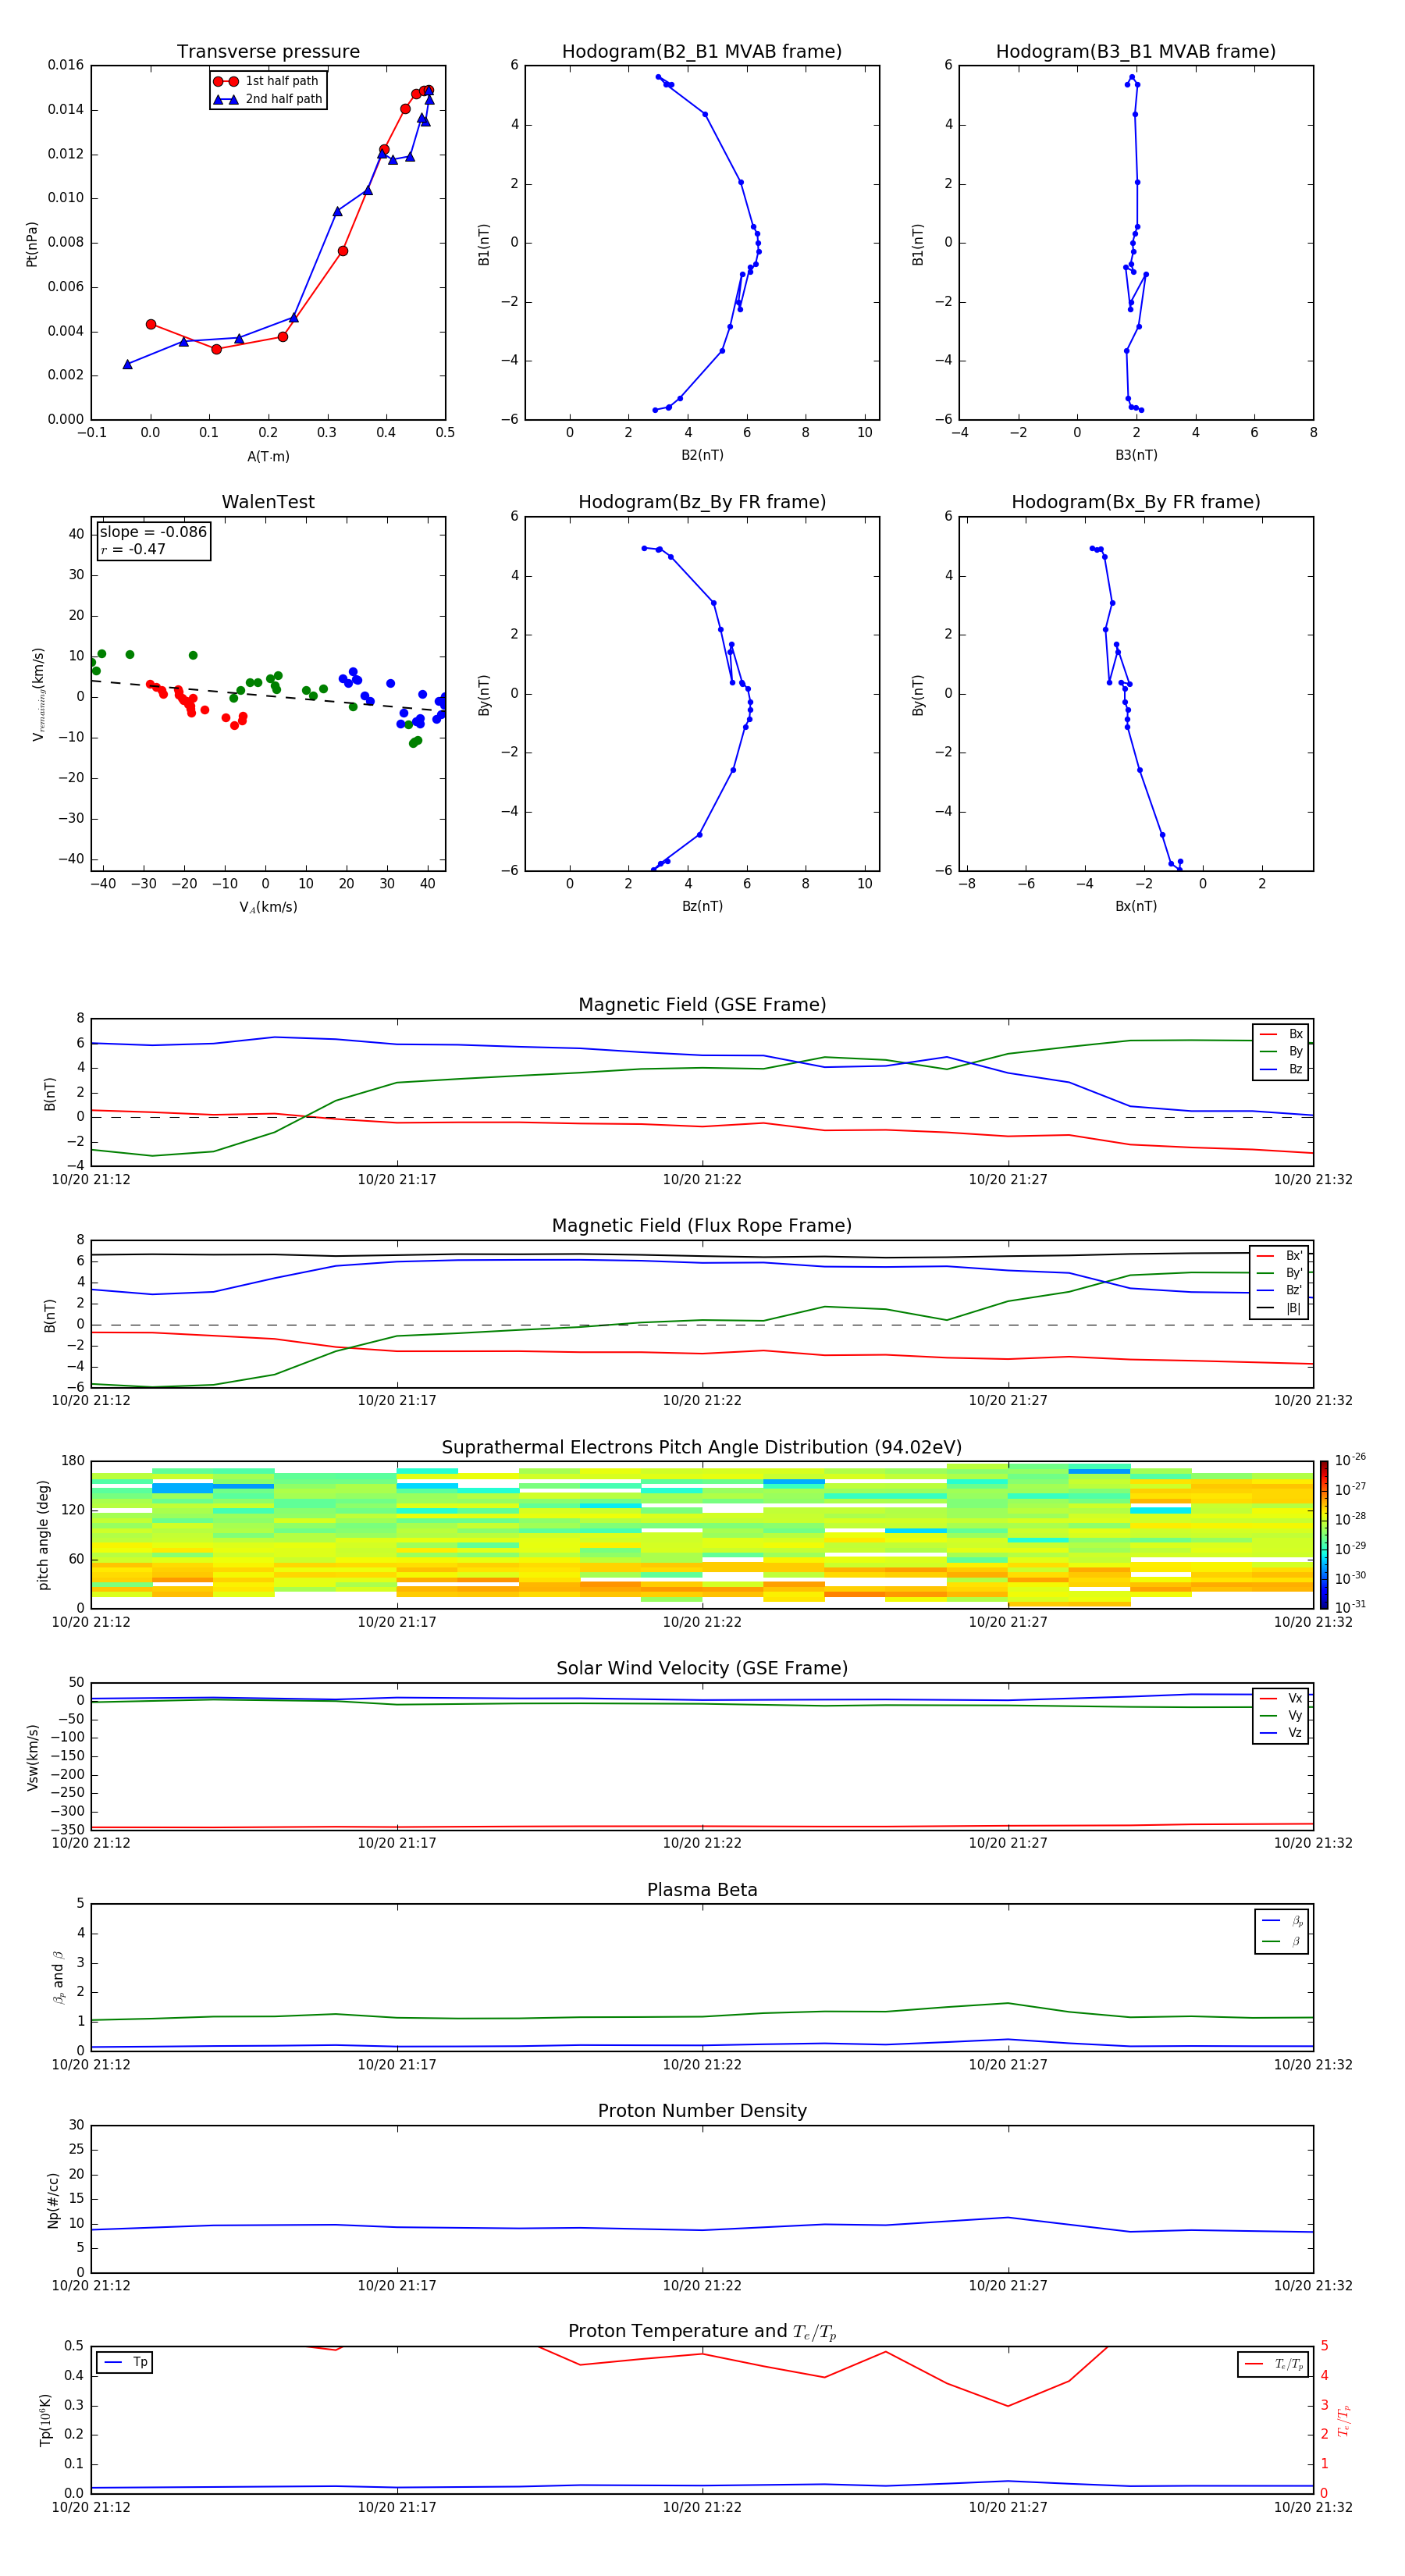Image resolution: width=1405 pixels, height=2576 pixels.
Task: Click the Vy legend entry
Action: 1281,1716
